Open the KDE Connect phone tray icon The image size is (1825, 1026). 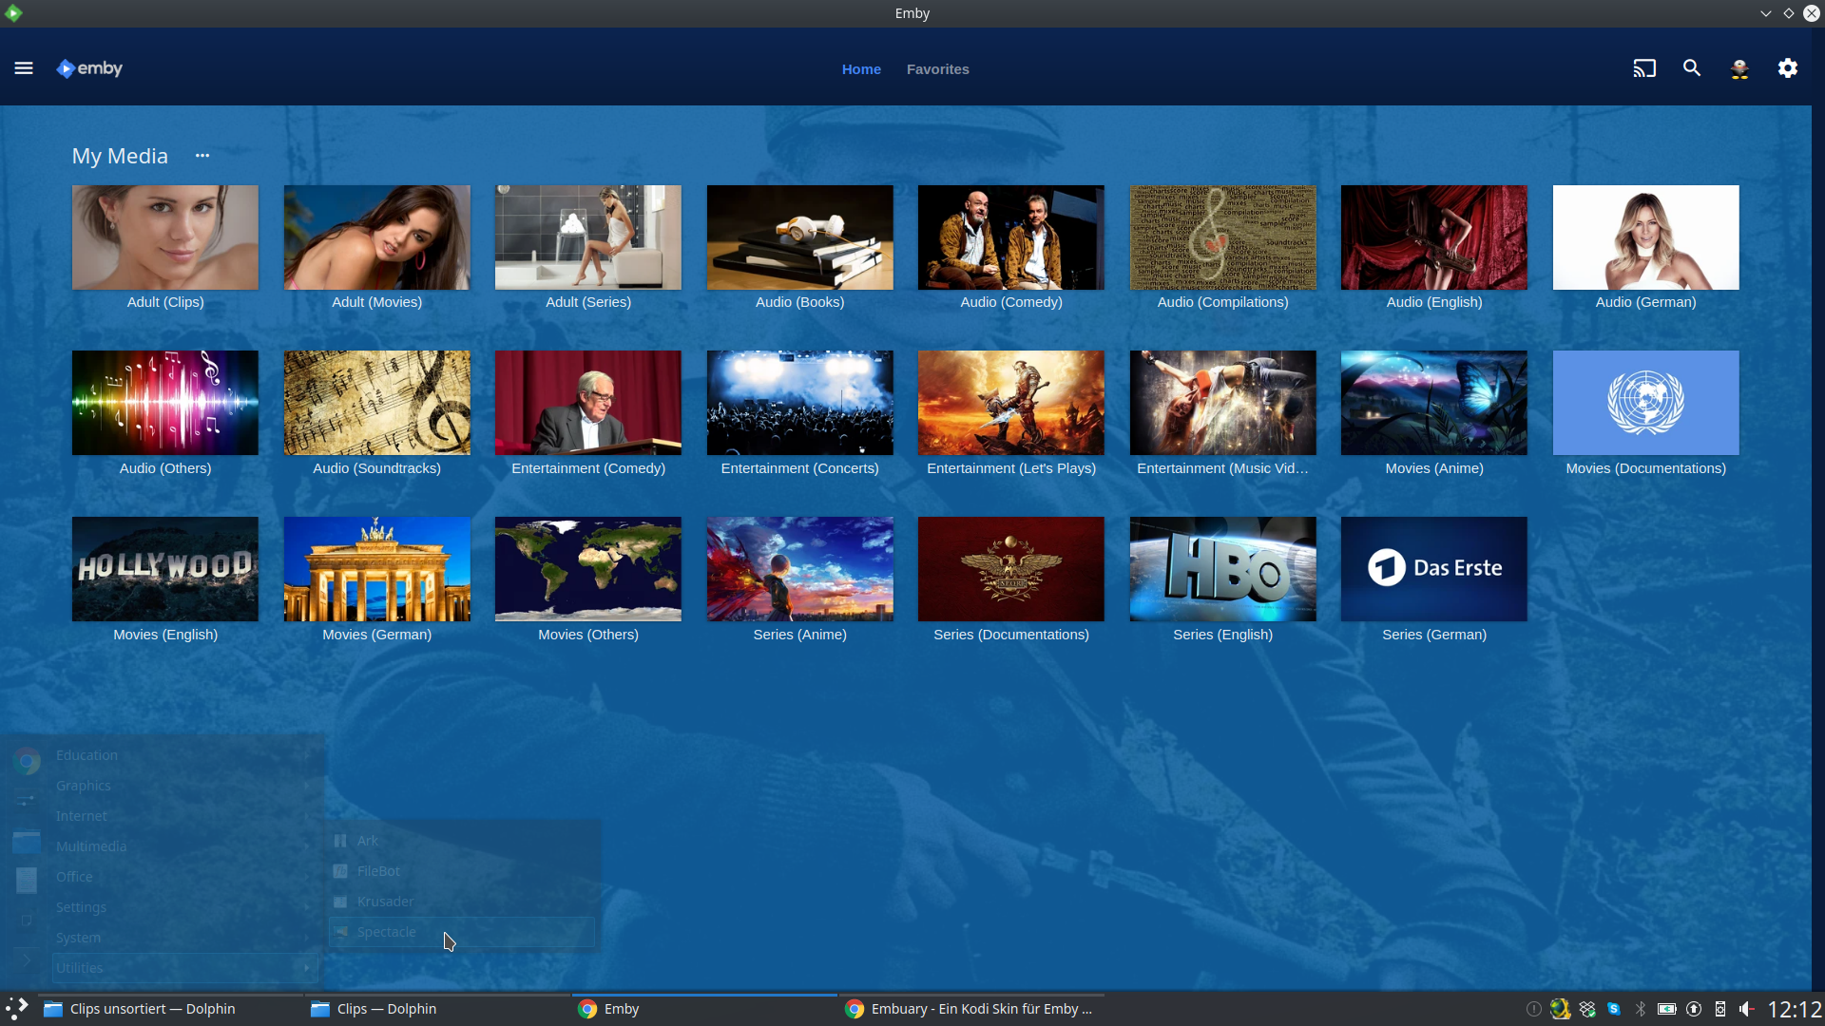1720,1009
